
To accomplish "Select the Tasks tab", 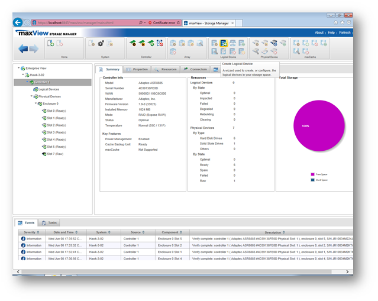I will click(49, 223).
